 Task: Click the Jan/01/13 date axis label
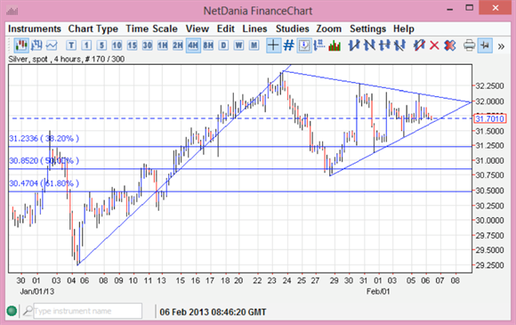pos(37,291)
